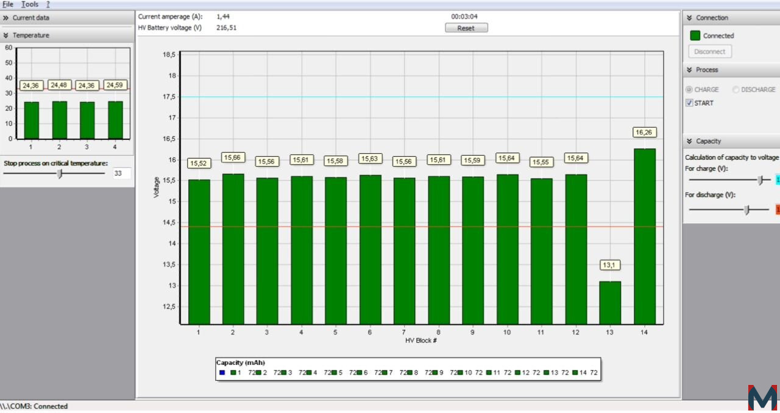The image size is (780, 413).
Task: Open the File menu
Action: tap(8, 4)
